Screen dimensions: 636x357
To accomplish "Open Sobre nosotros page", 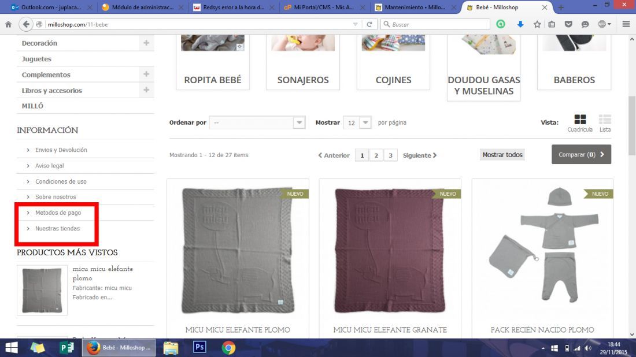I will pos(56,197).
